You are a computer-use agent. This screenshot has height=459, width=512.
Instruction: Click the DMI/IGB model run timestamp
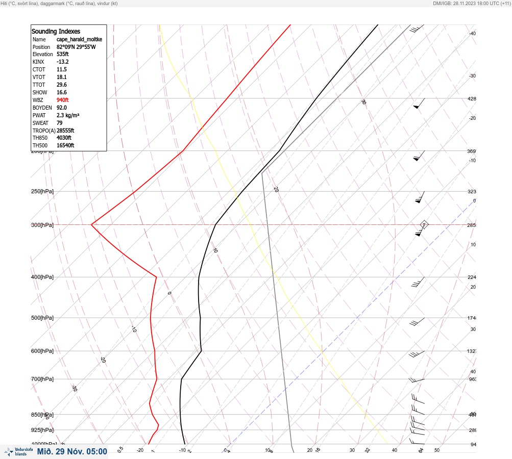point(472,3)
